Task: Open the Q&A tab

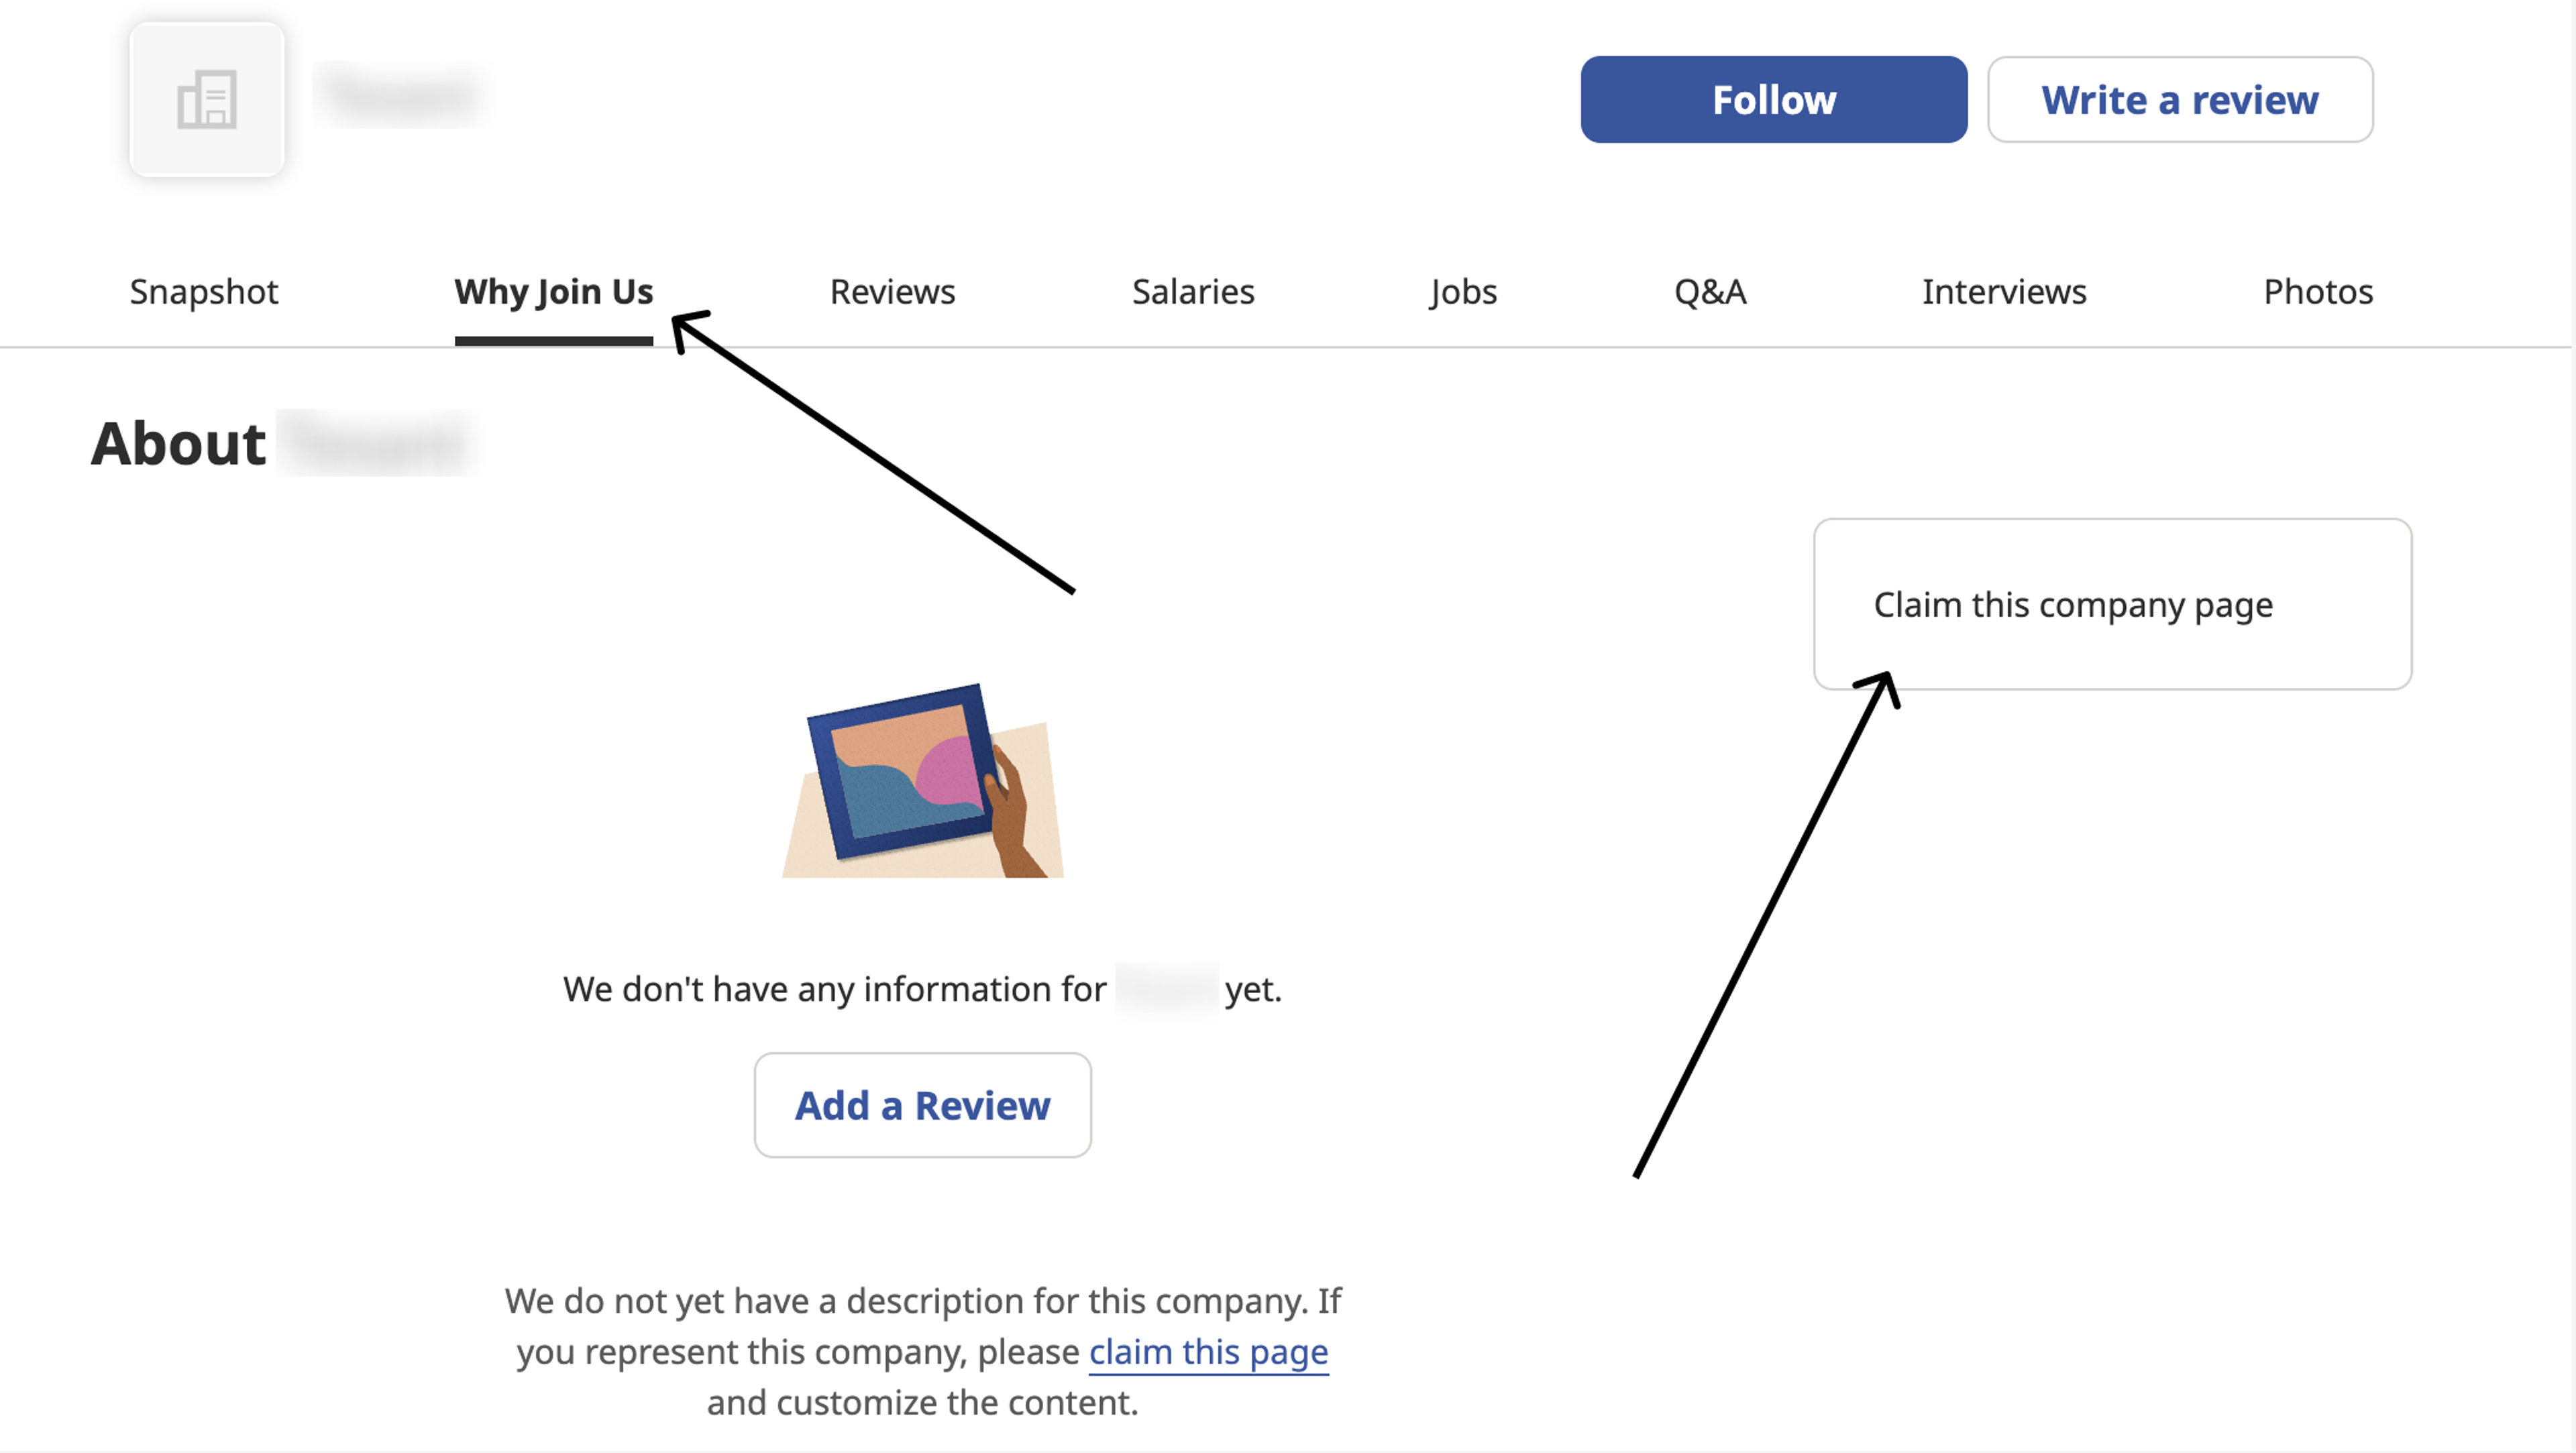Action: [x=1710, y=292]
